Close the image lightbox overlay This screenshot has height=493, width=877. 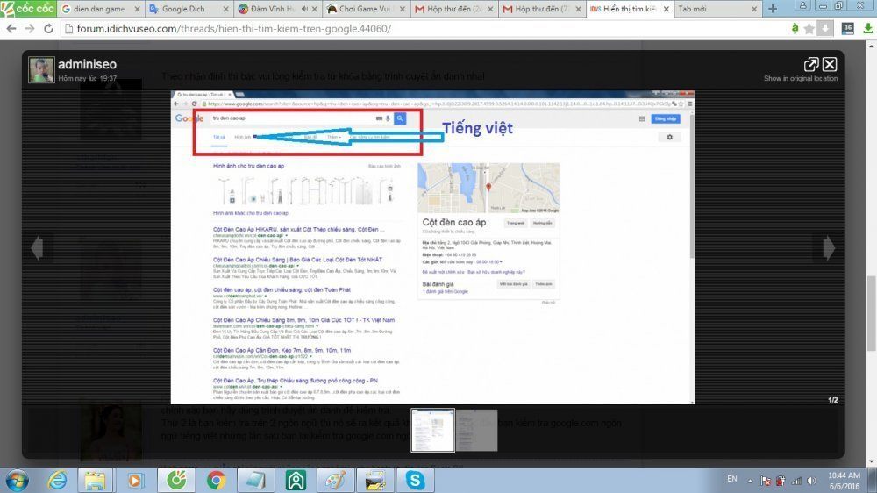(830, 64)
